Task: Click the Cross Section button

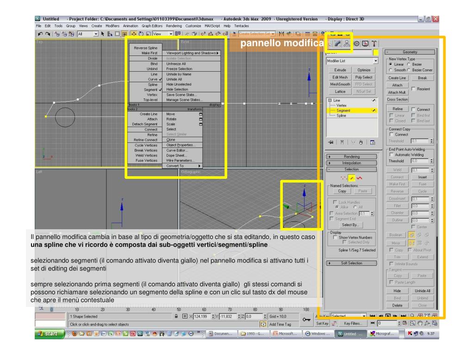Action: tap(398, 99)
